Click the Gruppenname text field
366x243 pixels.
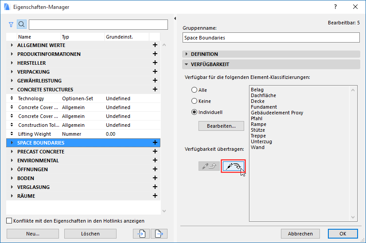point(271,38)
